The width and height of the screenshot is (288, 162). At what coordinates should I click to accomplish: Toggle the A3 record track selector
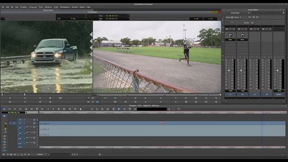tap(20, 139)
